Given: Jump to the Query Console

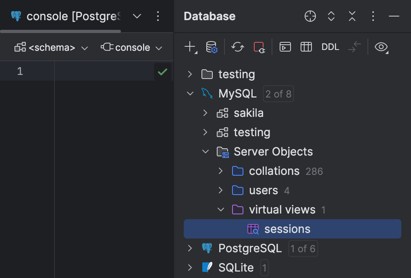Looking at the screenshot, I should point(286,47).
